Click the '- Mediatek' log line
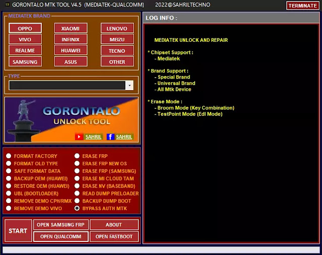 (x=167, y=58)
